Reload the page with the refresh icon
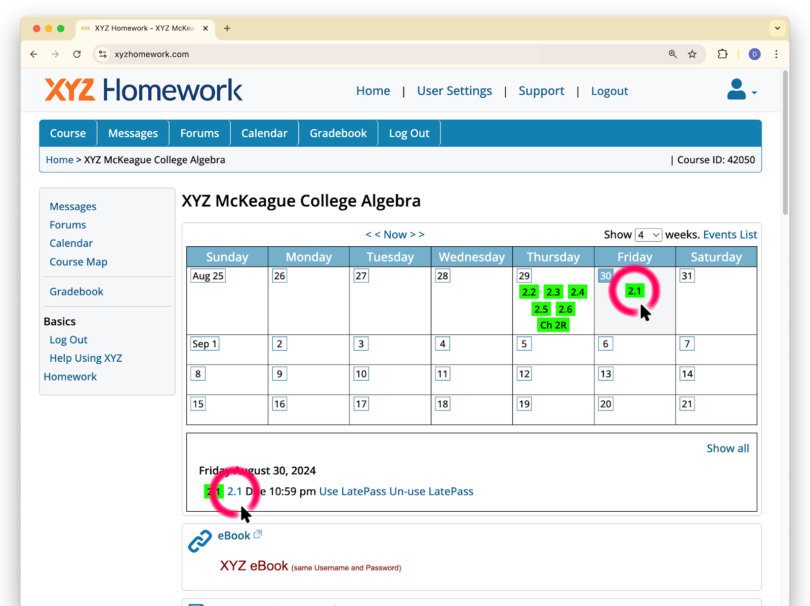This screenshot has width=810, height=606. coord(77,54)
